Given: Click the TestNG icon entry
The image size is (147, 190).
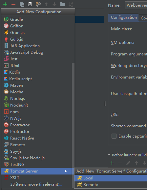Looking at the screenshot, I should click(x=6, y=164).
